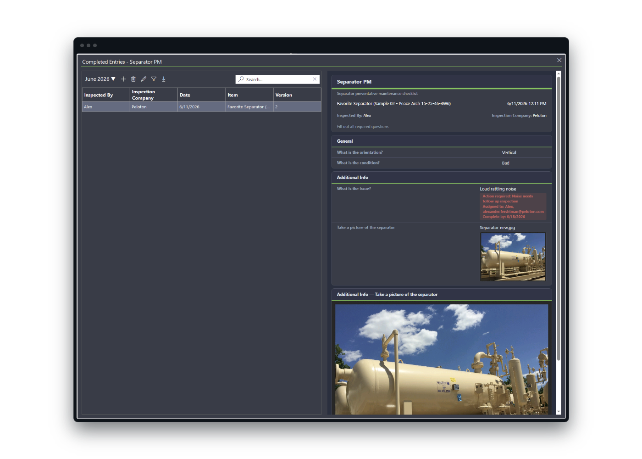Edit selected entry with pencil icon
The image size is (642, 459).
(144, 79)
